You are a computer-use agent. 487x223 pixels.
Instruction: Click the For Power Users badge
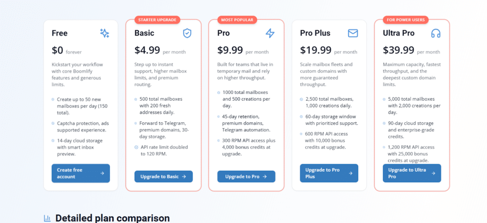[x=405, y=20]
